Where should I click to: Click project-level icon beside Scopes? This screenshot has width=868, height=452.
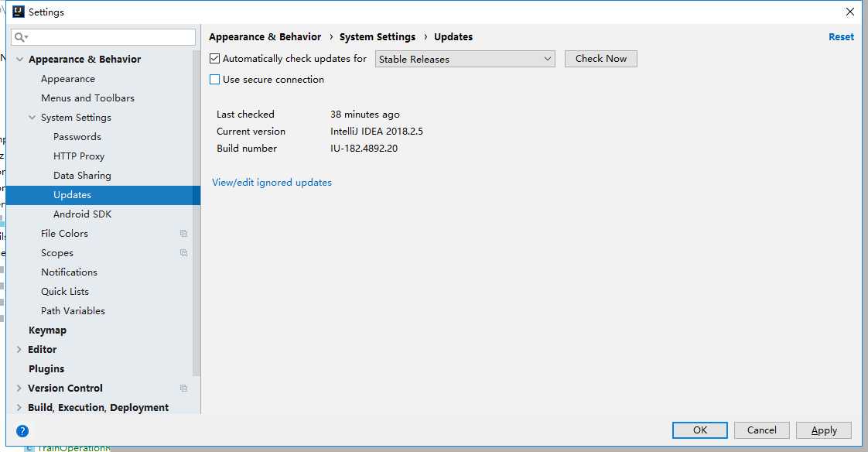184,253
